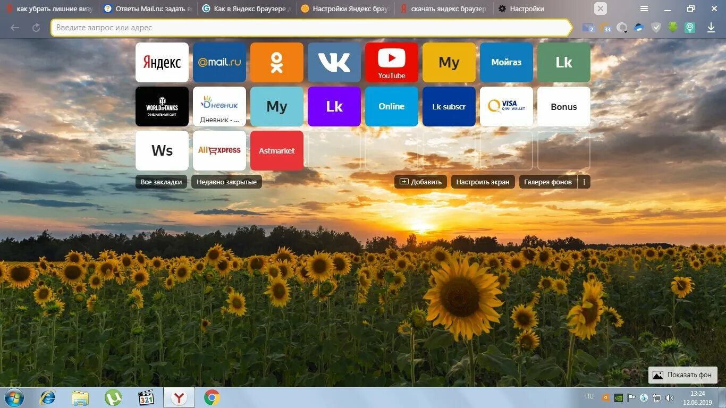Open the Odnoklassniki orange tile
726x408 pixels.
277,62
